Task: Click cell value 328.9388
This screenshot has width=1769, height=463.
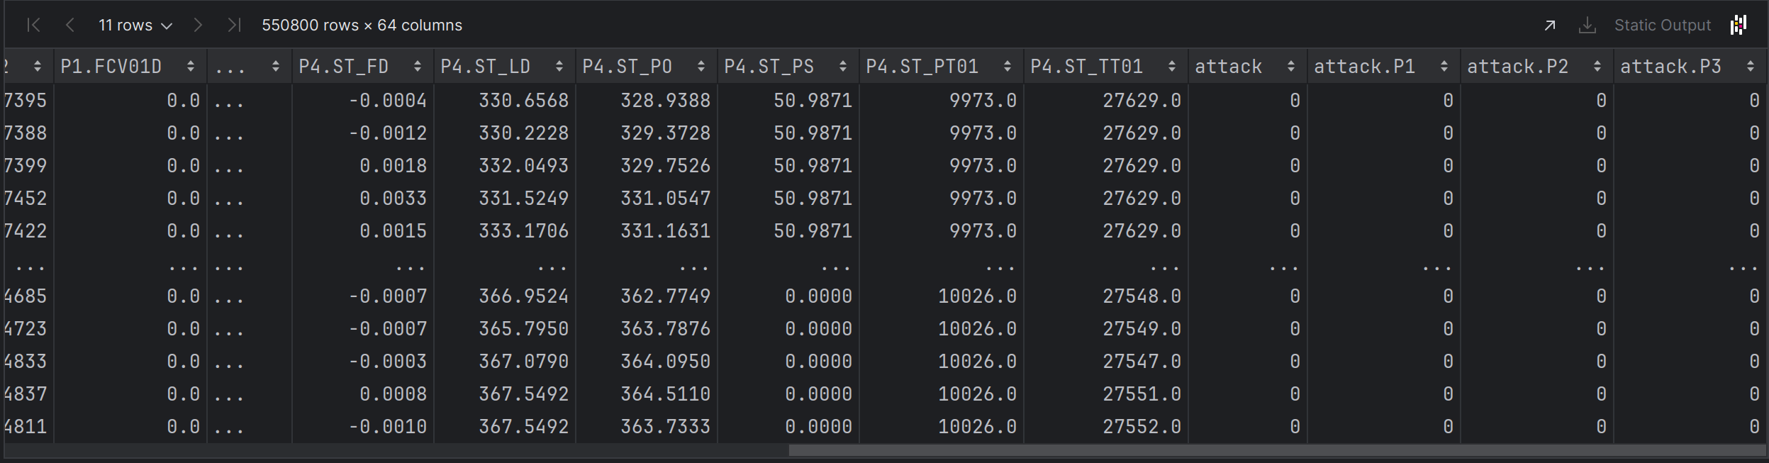Action: pos(665,101)
